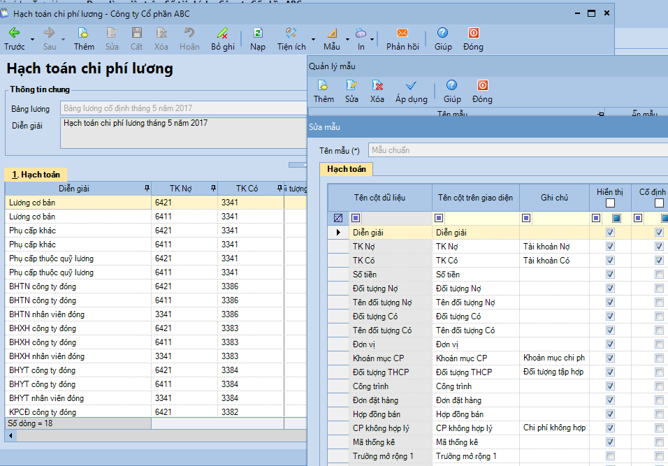Toggle Hiển thị checkbox for Đơn vị row

(x=610, y=344)
